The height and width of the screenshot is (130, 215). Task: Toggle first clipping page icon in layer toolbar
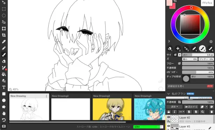tap(189, 112)
